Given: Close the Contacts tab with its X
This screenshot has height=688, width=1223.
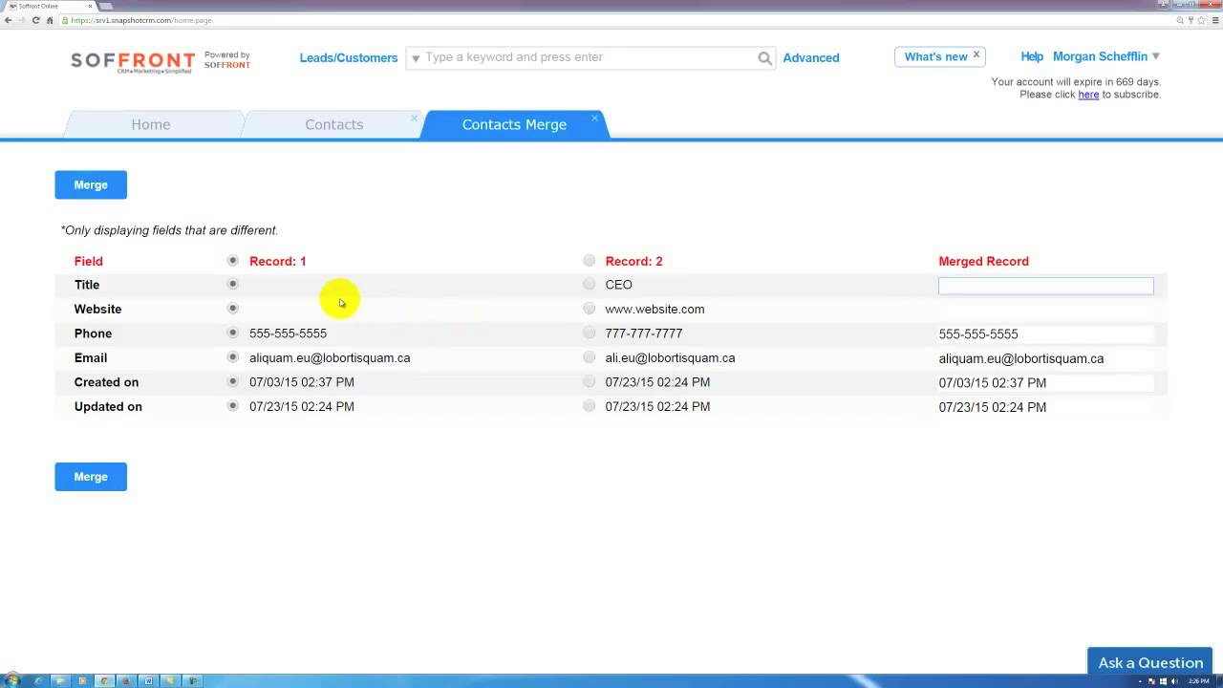Looking at the screenshot, I should 414,118.
